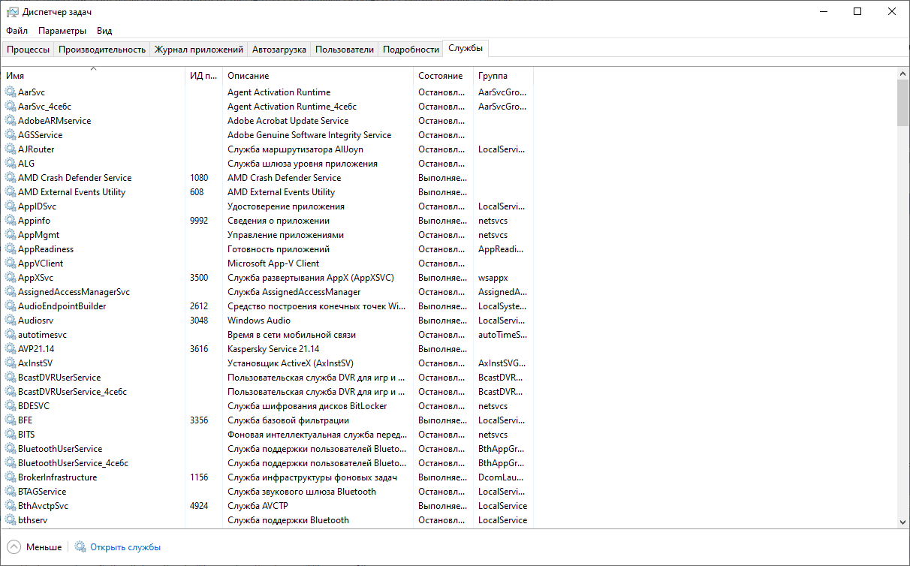Switch to the Производительность tab
Screen dimensions: 910x566
102,50
